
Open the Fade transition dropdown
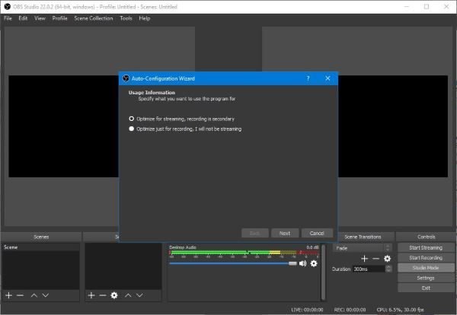(361, 248)
